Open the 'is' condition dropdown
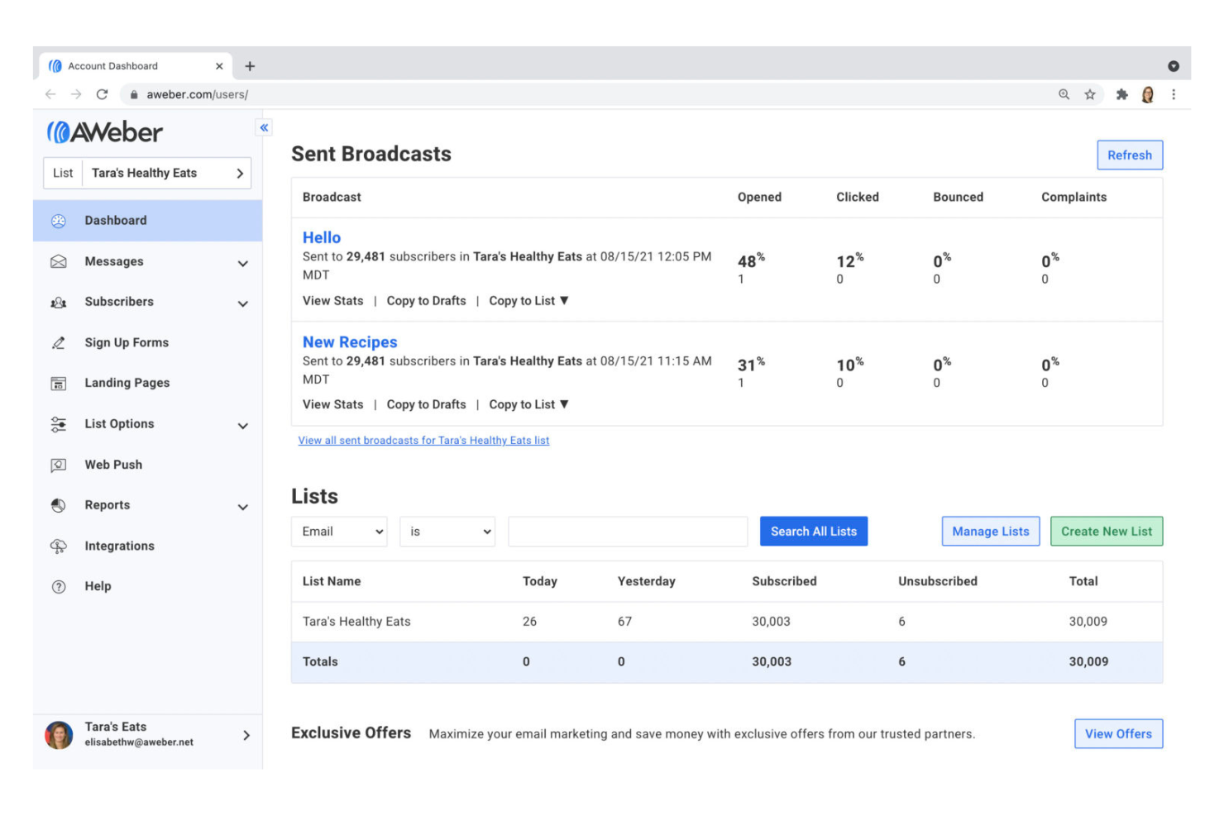This screenshot has height=816, width=1224. click(x=447, y=532)
